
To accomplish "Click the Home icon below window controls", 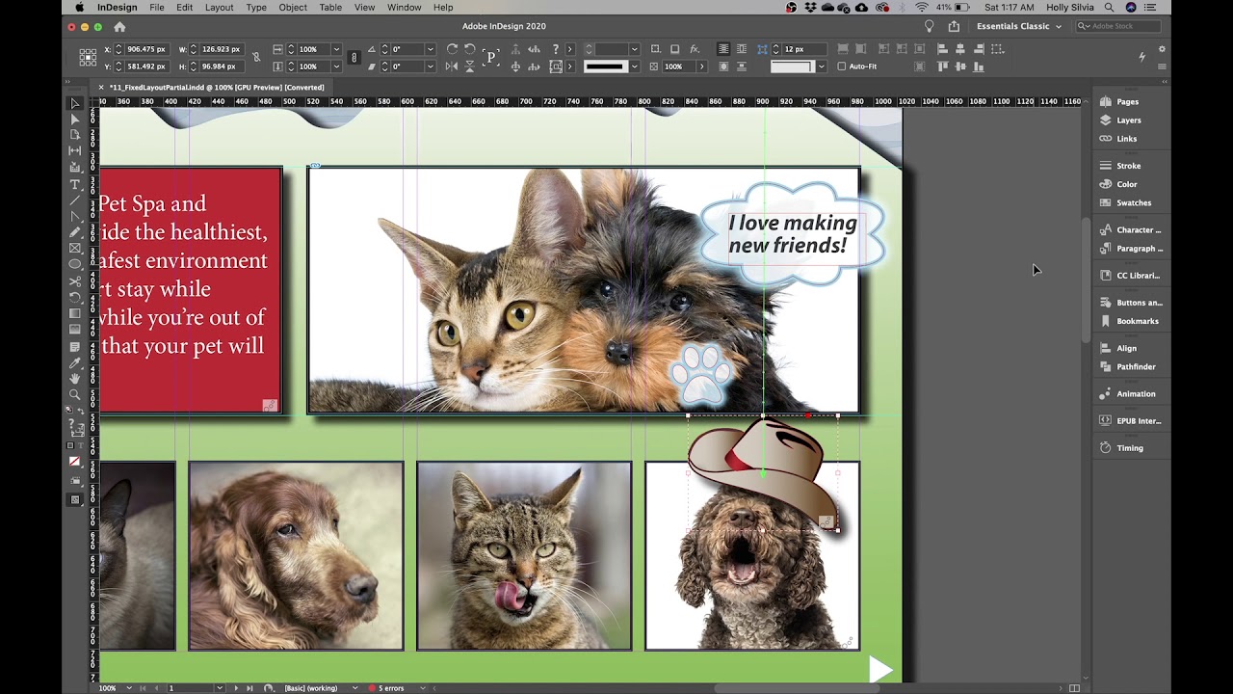I will click(x=119, y=27).
